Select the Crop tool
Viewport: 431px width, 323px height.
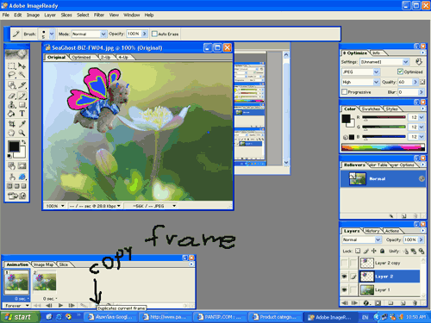(x=11, y=124)
